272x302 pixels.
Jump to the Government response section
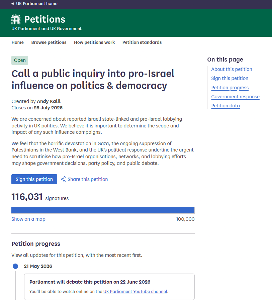(x=235, y=97)
